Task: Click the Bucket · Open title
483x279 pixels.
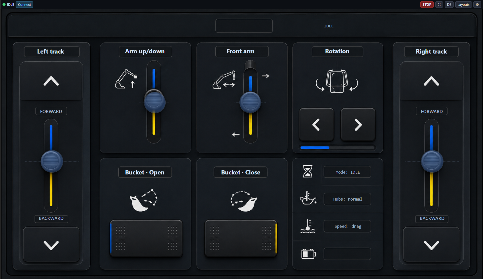Action: click(145, 172)
